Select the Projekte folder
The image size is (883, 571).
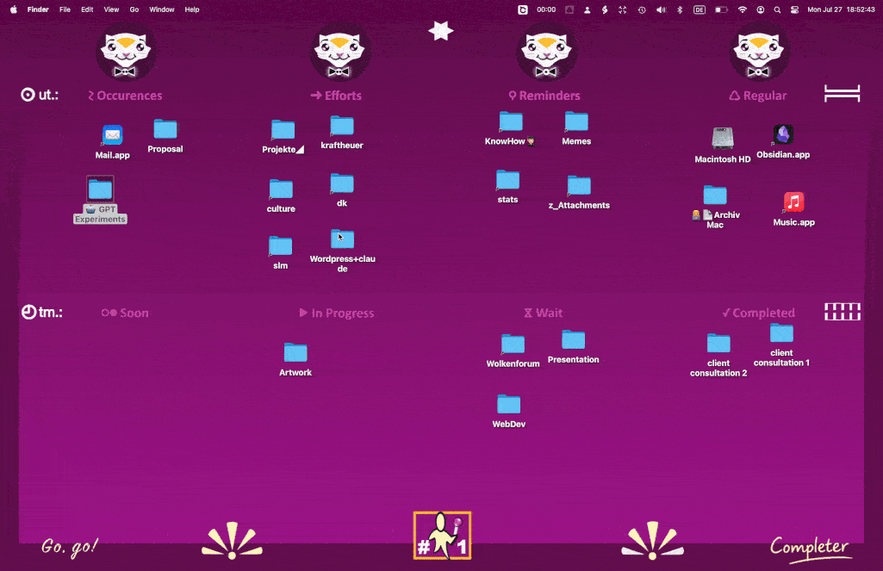point(283,130)
